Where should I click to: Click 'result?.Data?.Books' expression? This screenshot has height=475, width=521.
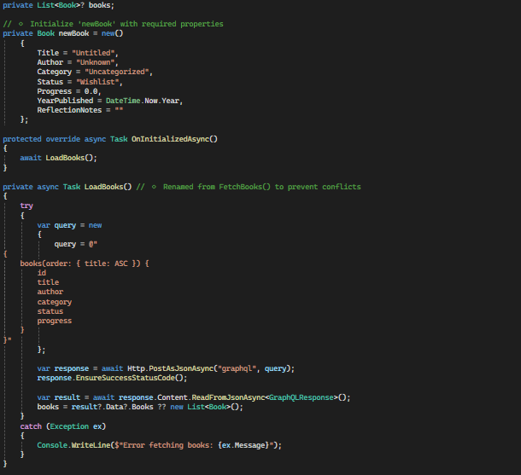coord(112,407)
